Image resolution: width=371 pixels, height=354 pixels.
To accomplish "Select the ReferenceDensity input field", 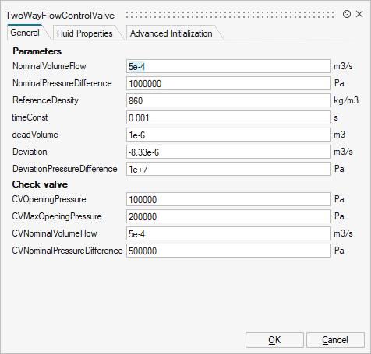I will (228, 100).
